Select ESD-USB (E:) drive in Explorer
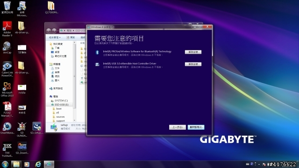Viewport: 299px width, 168px height. 60,105
